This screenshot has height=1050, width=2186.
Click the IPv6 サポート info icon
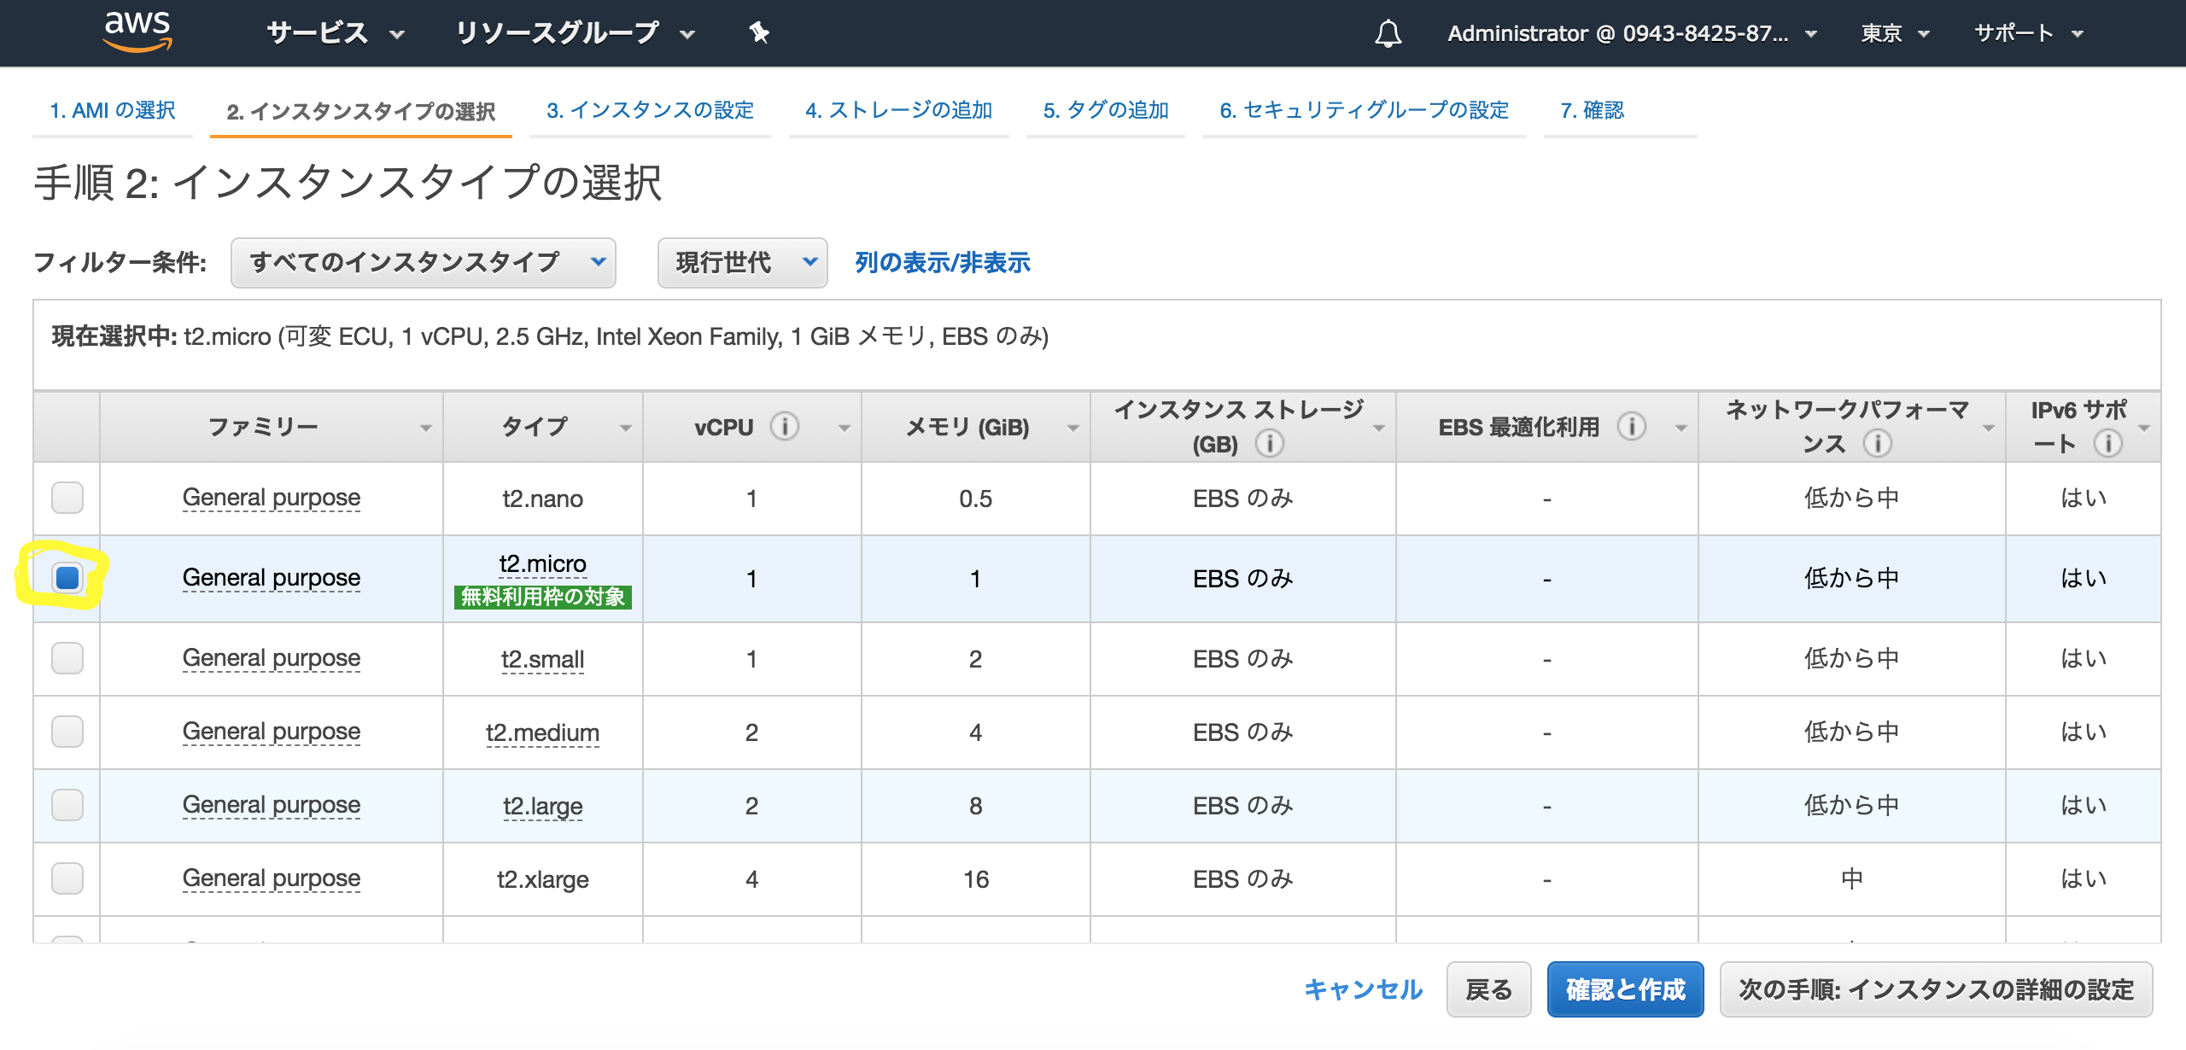tap(2107, 443)
